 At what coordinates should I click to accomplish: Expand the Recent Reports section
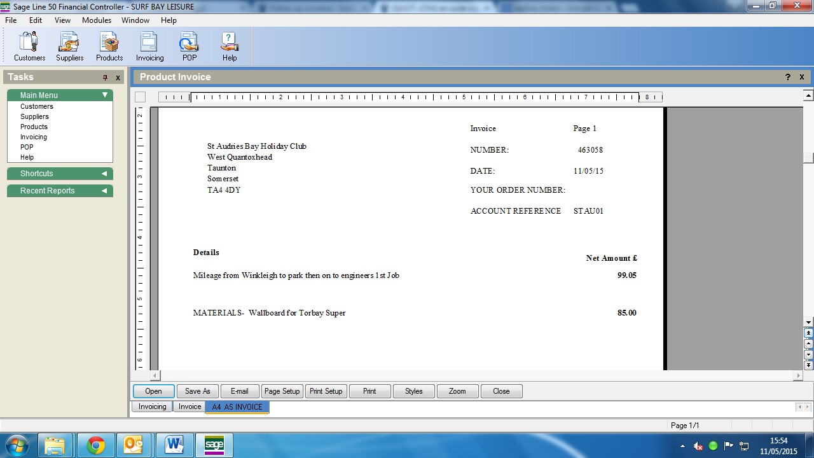click(104, 191)
